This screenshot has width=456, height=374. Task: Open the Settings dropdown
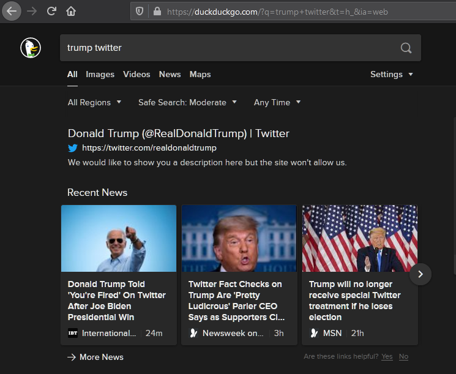click(x=392, y=75)
